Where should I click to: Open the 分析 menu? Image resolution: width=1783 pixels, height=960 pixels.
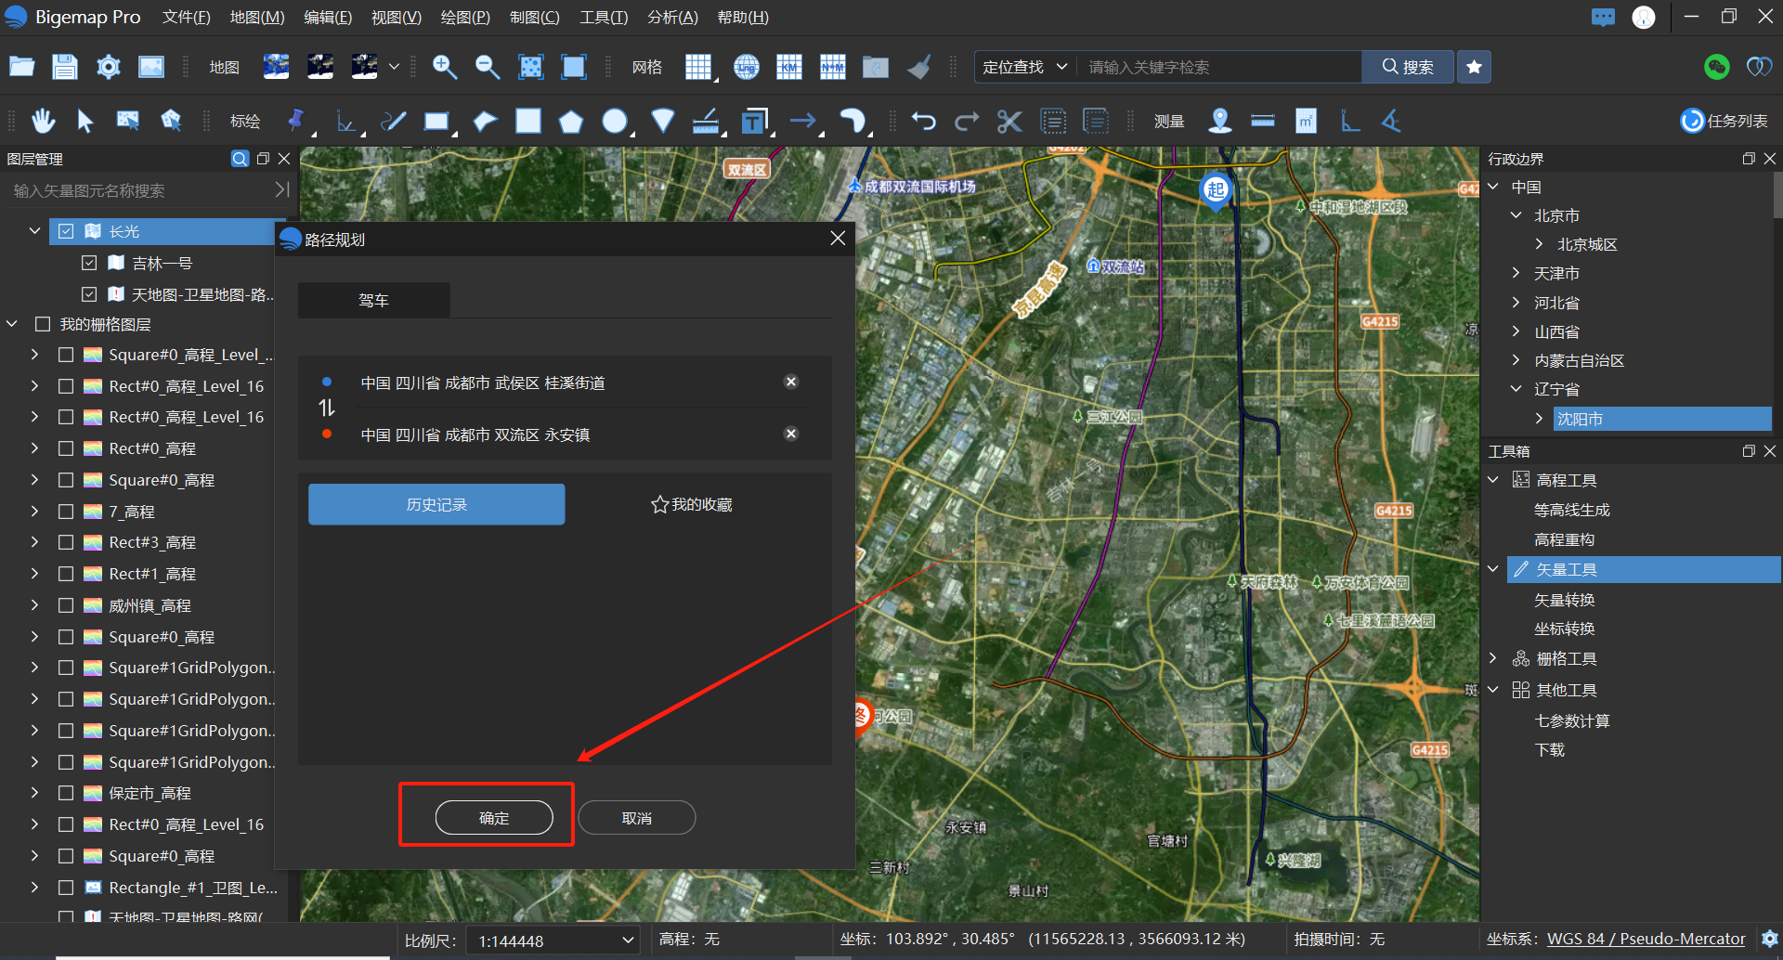671,17
